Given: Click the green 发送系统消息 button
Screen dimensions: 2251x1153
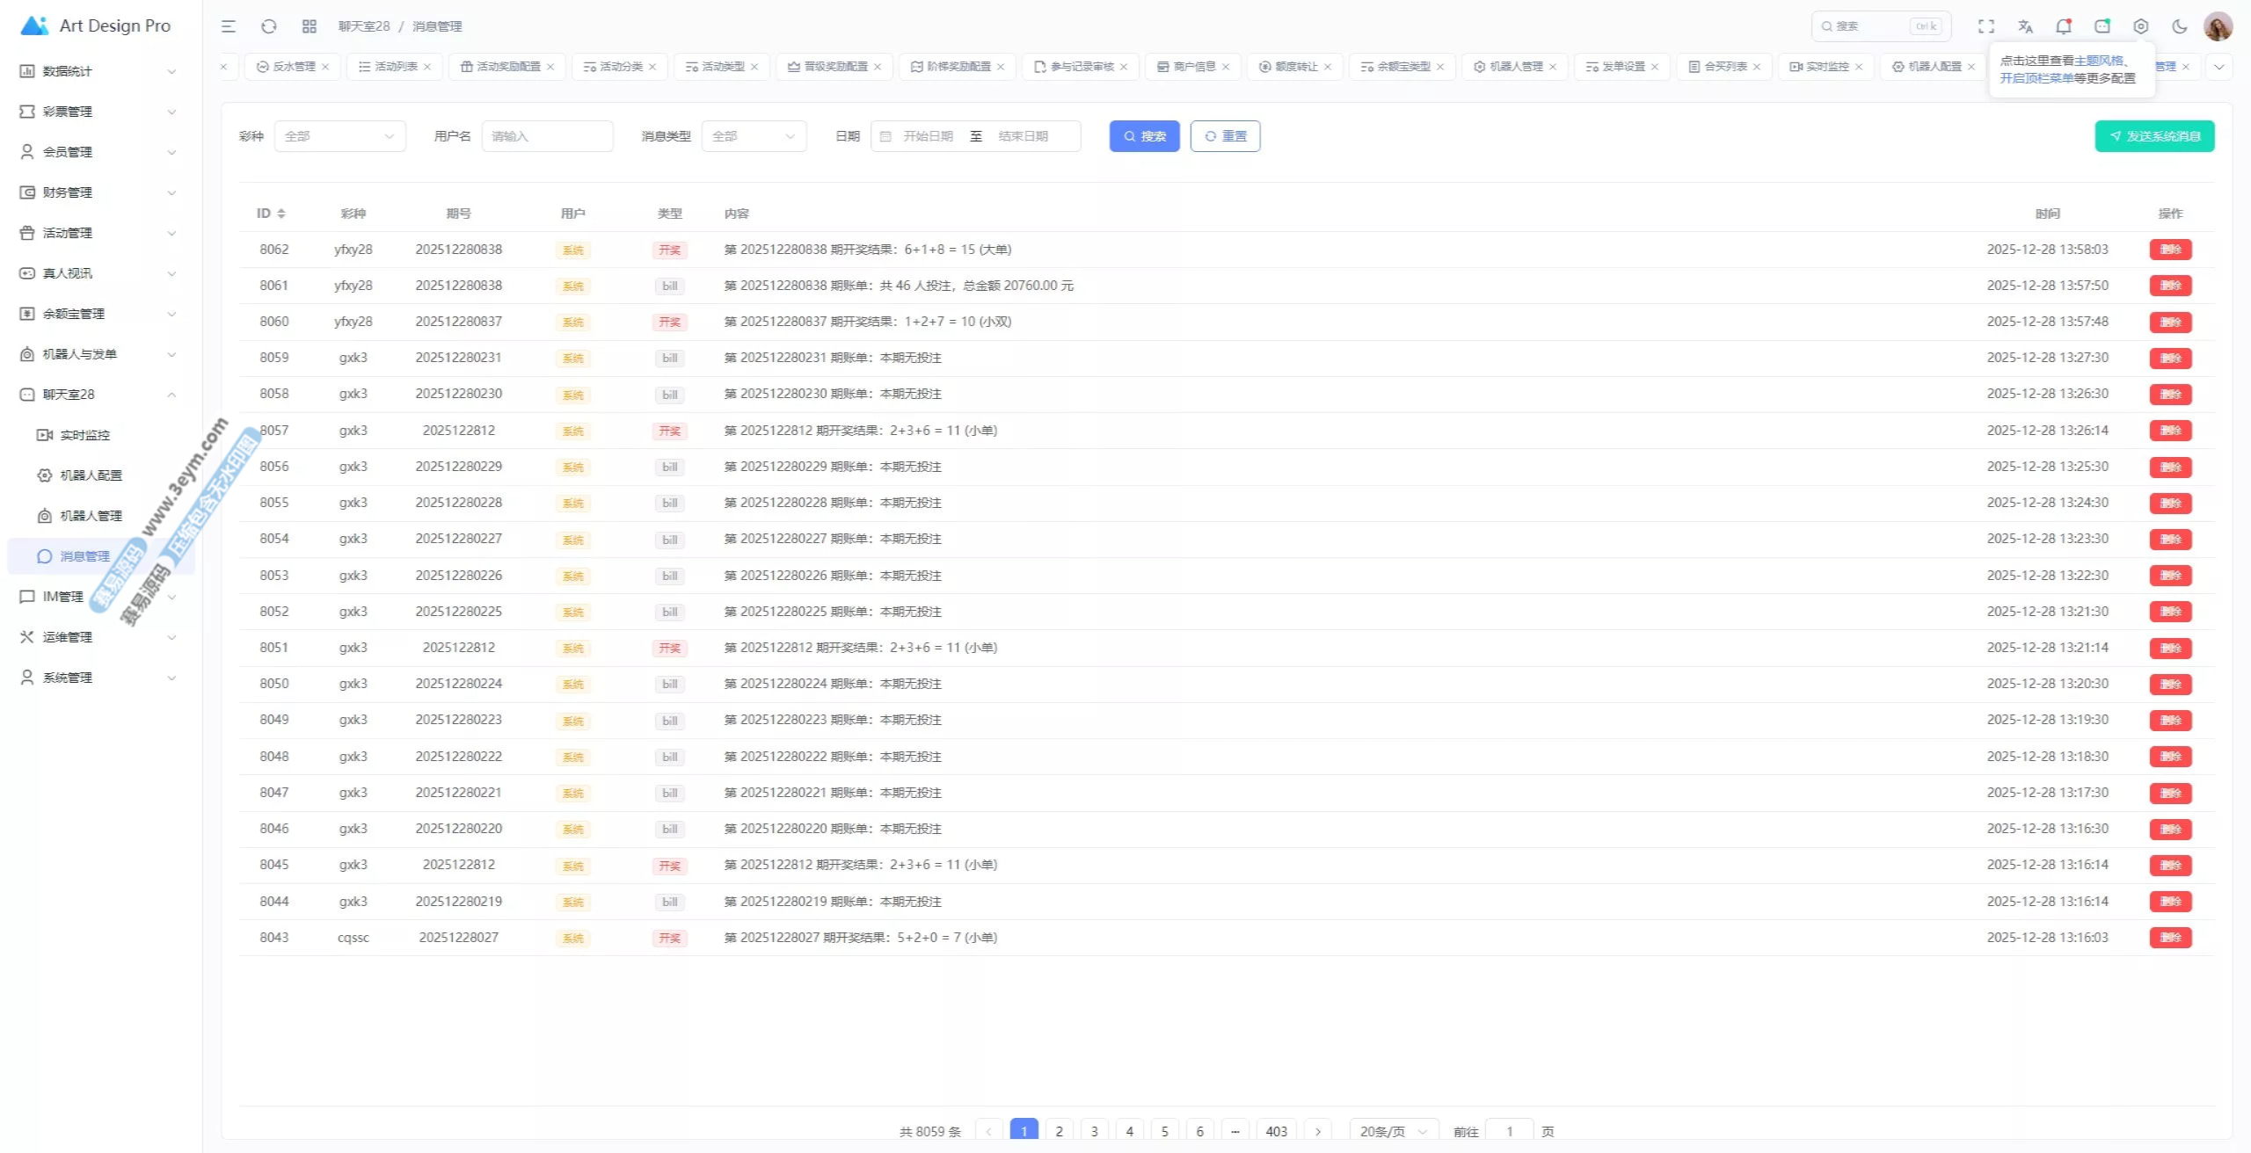Looking at the screenshot, I should 2154,136.
